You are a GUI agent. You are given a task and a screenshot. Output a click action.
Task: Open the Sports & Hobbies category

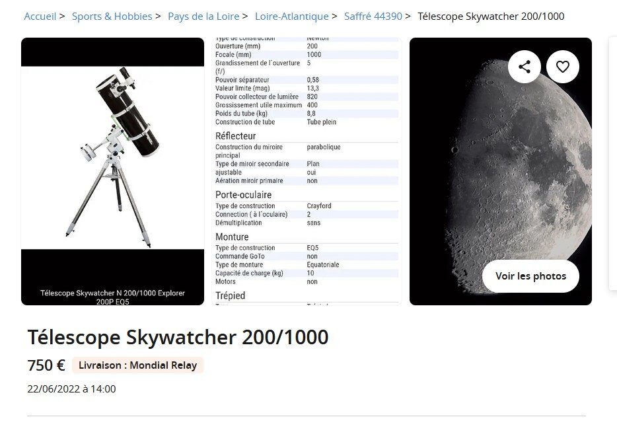(x=112, y=16)
